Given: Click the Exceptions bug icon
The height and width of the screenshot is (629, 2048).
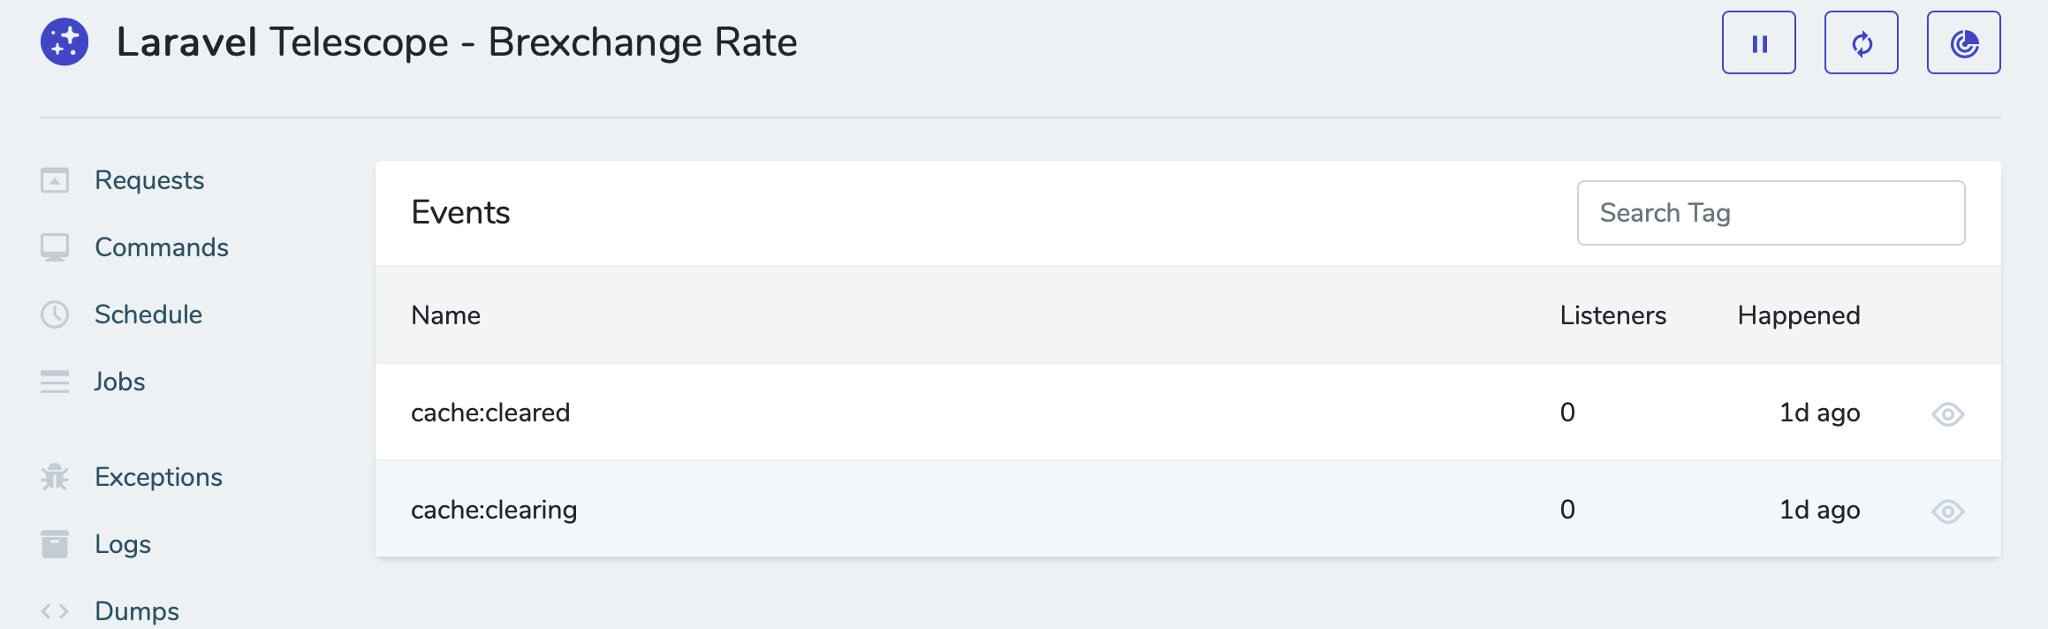Looking at the screenshot, I should 55,477.
